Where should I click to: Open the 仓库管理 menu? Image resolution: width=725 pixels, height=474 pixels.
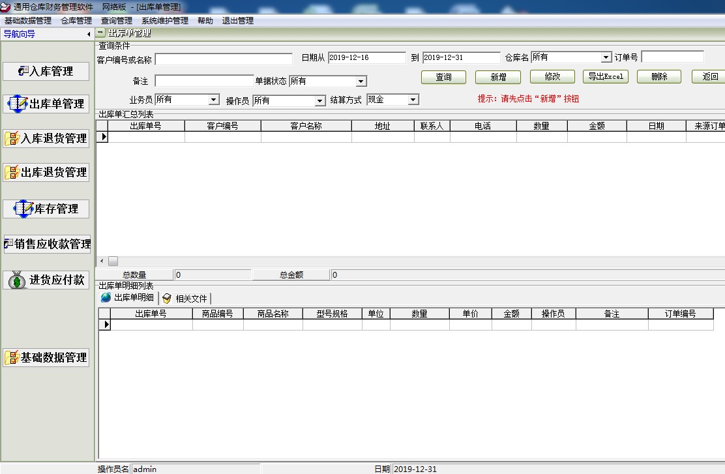pyautogui.click(x=76, y=20)
